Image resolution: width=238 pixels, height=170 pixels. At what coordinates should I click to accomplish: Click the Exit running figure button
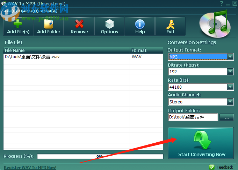170,26
